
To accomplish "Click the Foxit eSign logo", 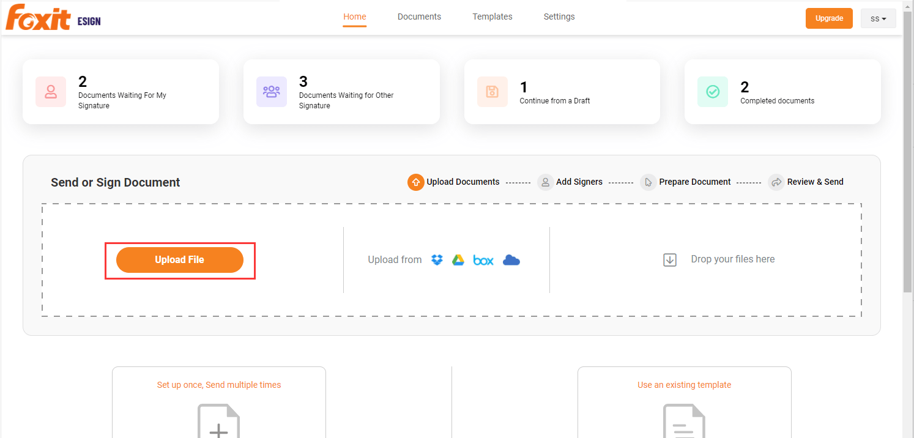I will coord(52,18).
